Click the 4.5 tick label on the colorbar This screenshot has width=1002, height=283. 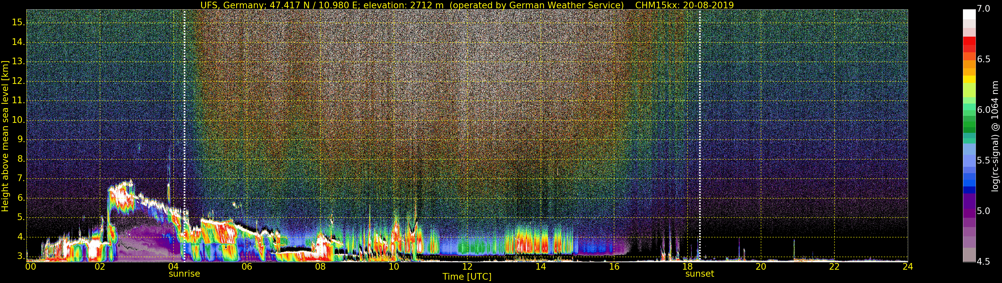coord(983,262)
